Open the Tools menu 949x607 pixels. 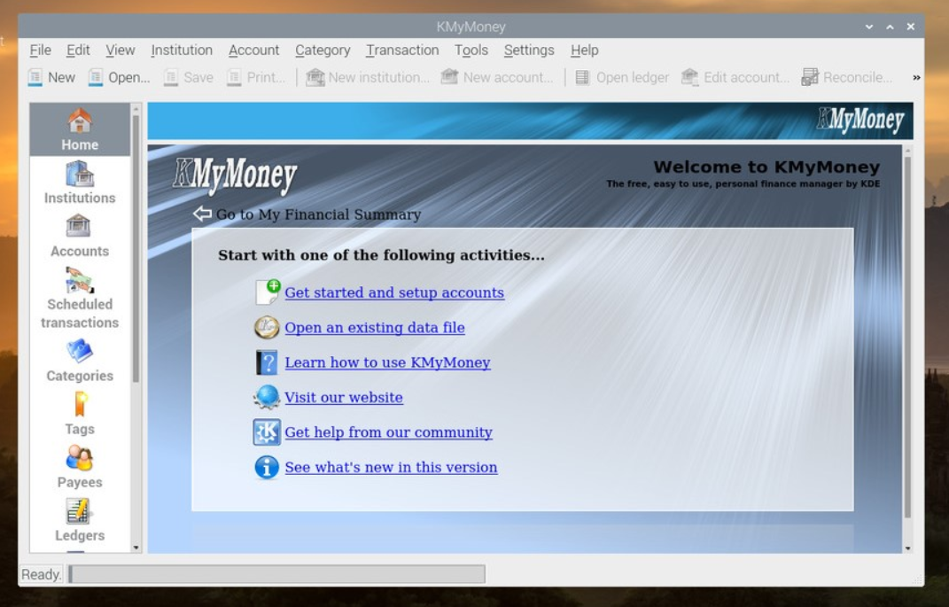(x=471, y=51)
